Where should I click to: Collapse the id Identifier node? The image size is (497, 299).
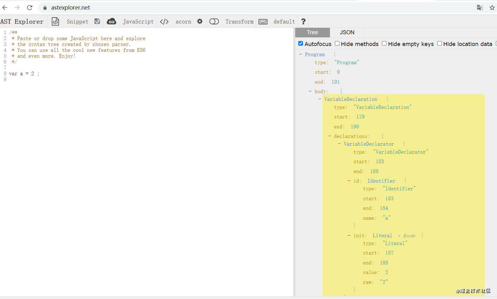[349, 181]
